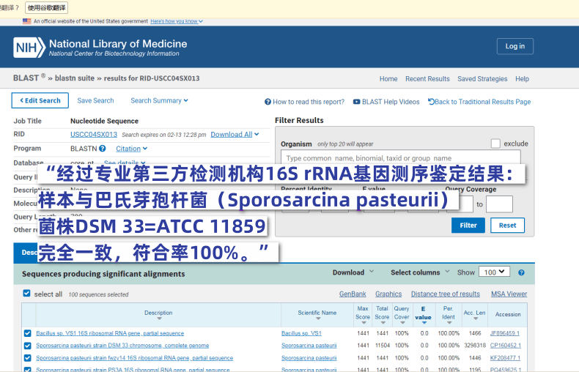Viewport: 579px width, 372px height.
Task: Sort by E value column arrow
Action: click(424, 323)
